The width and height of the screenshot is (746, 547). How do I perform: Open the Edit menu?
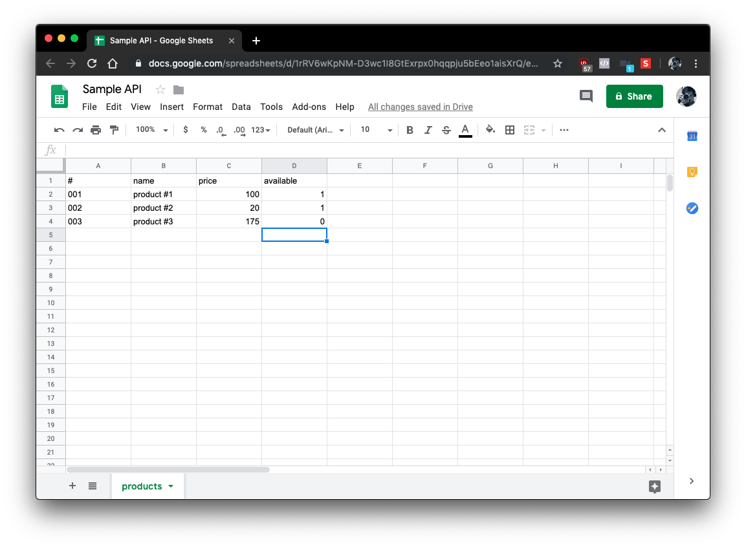tap(114, 107)
